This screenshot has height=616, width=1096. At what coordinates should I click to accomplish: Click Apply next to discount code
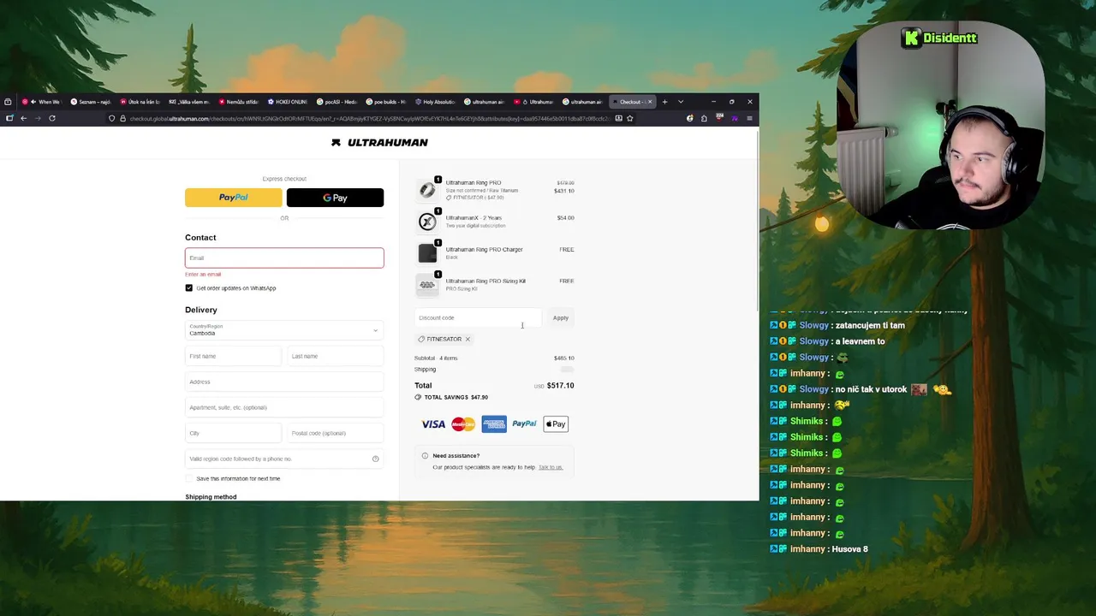[561, 318]
